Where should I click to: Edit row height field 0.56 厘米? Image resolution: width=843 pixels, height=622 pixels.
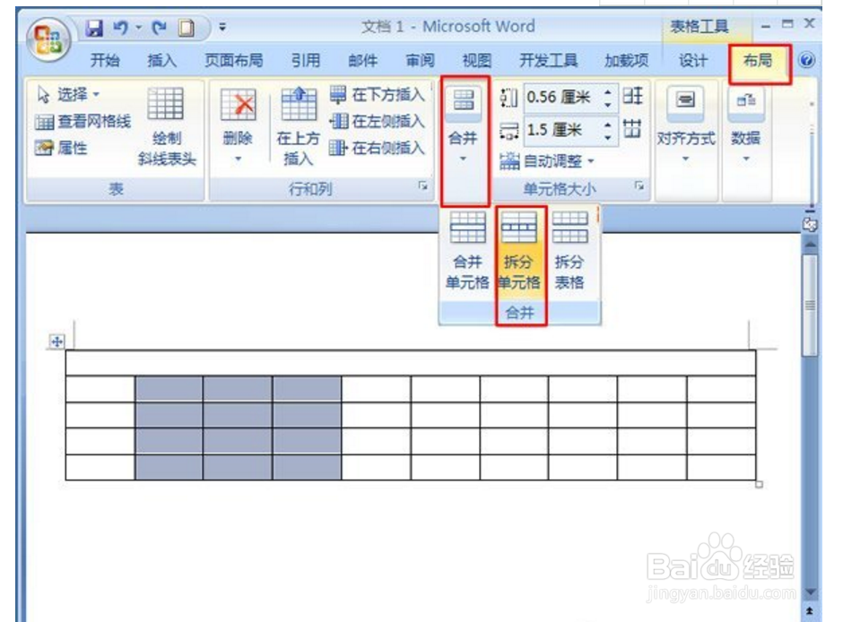562,97
